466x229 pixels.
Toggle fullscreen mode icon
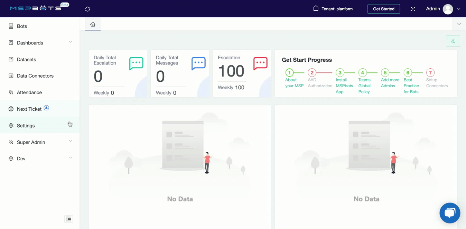(413, 9)
